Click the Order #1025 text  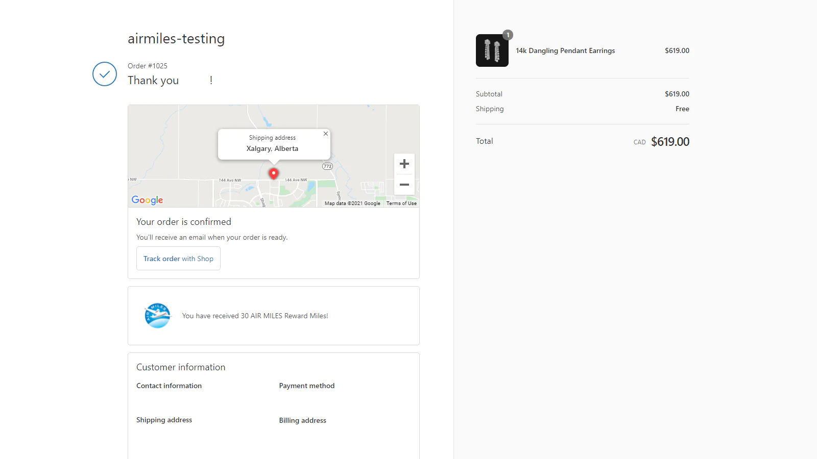coord(148,66)
